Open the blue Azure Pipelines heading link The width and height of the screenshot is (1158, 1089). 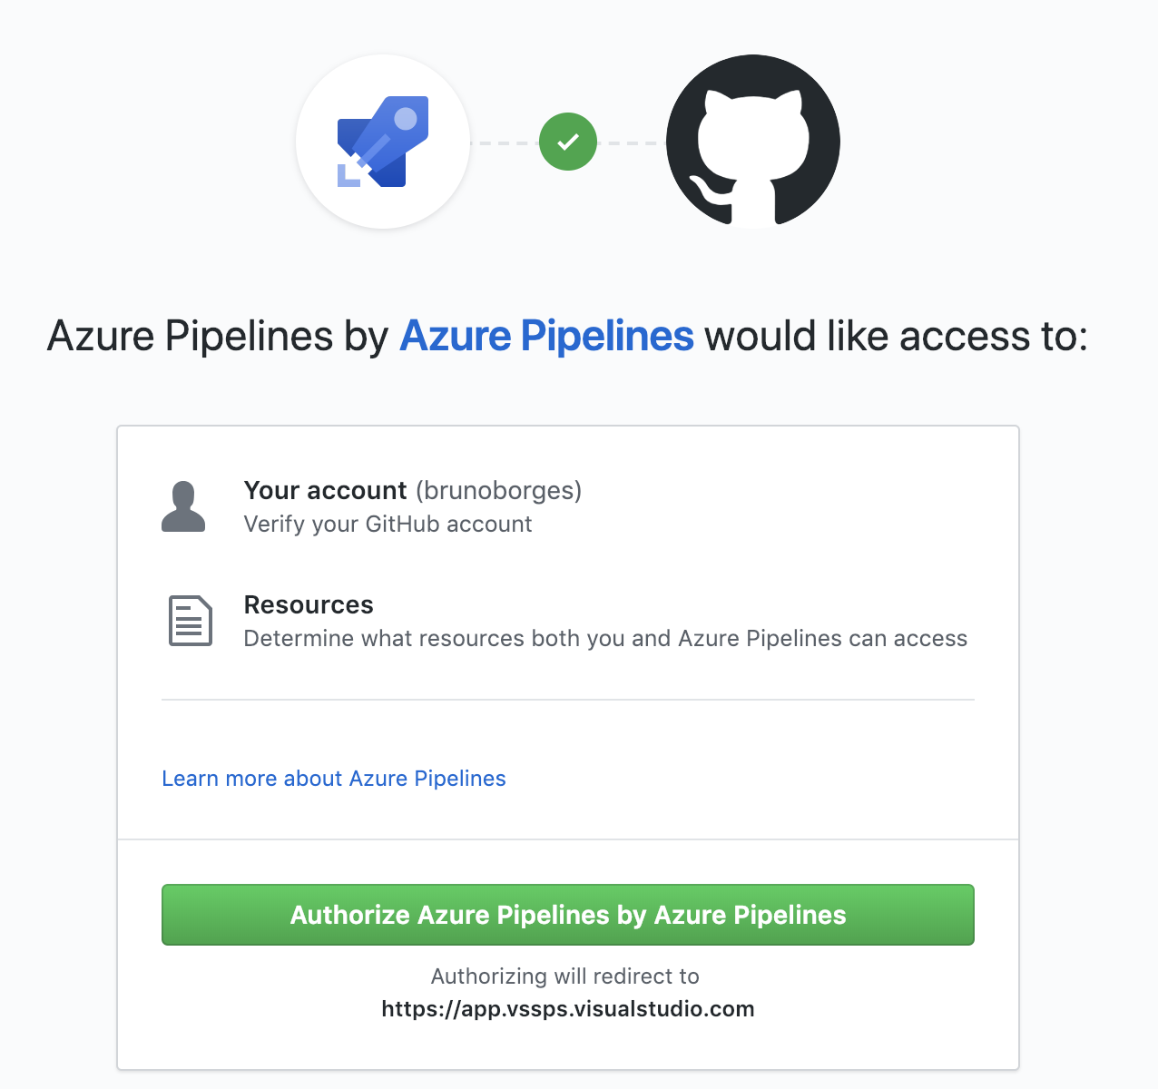(546, 336)
